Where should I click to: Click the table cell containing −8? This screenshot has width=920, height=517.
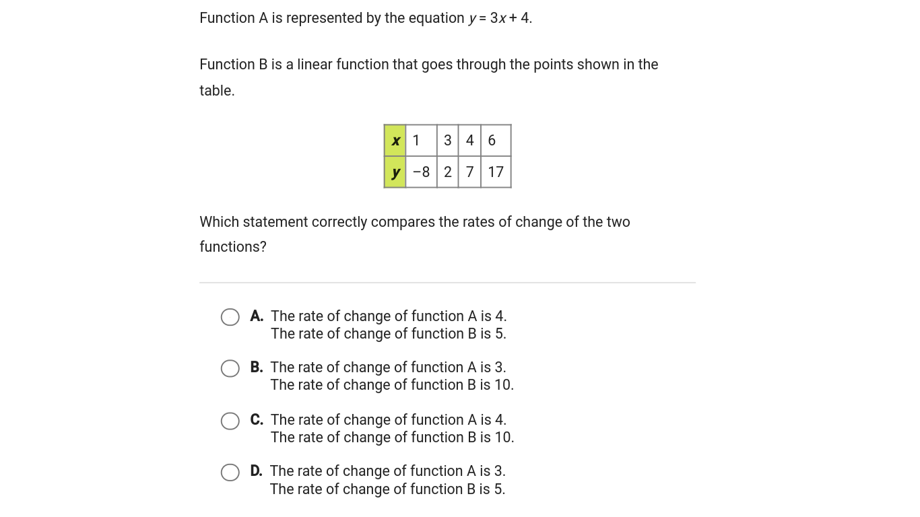[422, 172]
